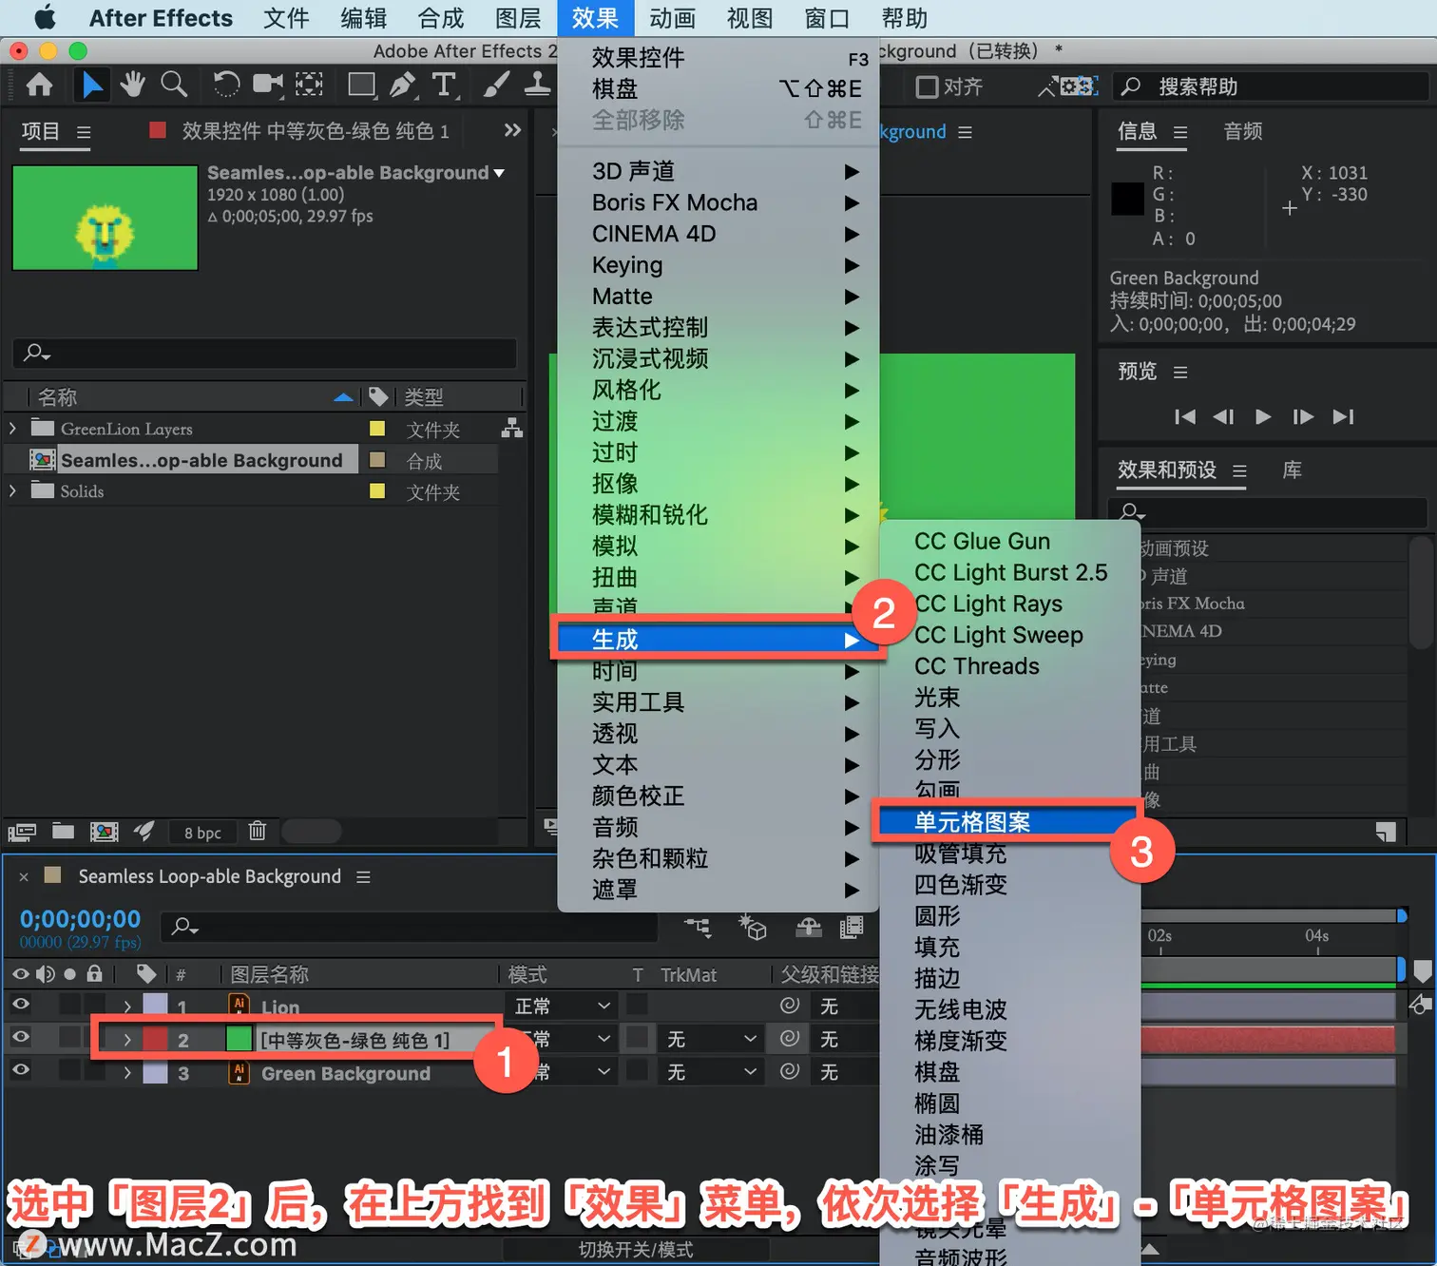Image resolution: width=1437 pixels, height=1266 pixels.
Task: Create a new folder in Project panel
Action: tap(63, 832)
